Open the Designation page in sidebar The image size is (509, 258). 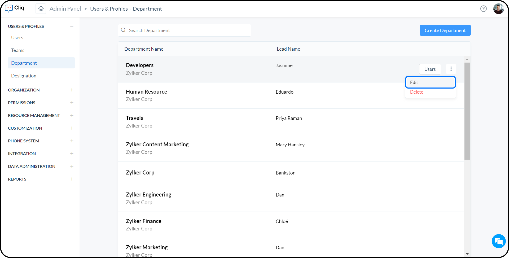24,76
